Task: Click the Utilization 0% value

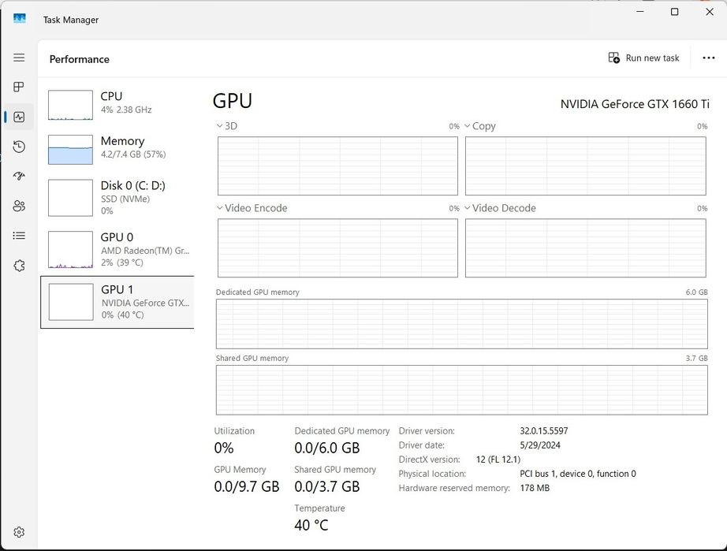Action: pyautogui.click(x=224, y=448)
